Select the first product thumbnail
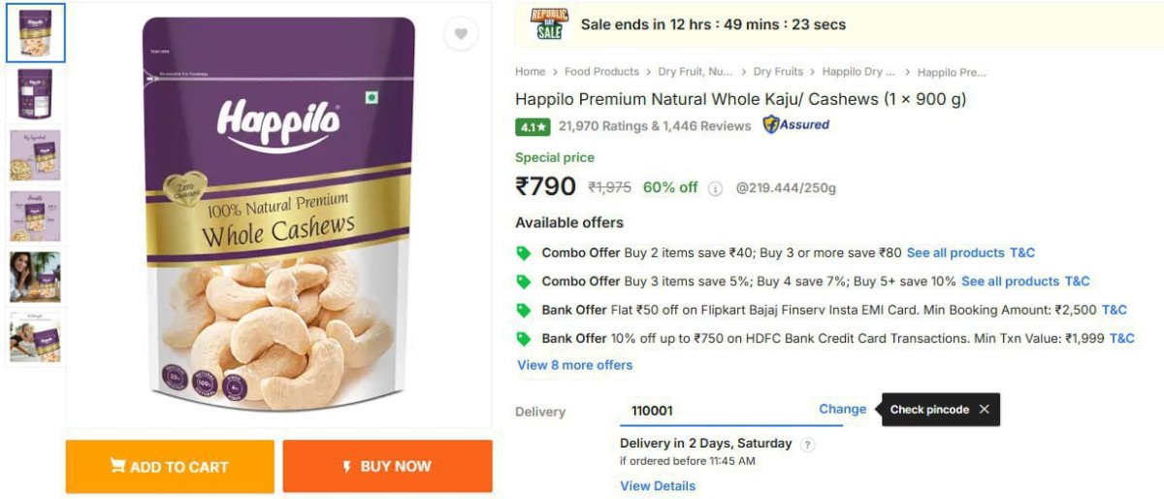The width and height of the screenshot is (1164, 499). click(36, 33)
